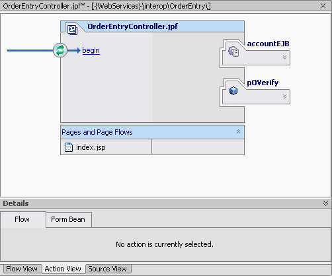Click the Pages and Page Flows heading
The width and height of the screenshot is (332, 276).
tap(97, 132)
